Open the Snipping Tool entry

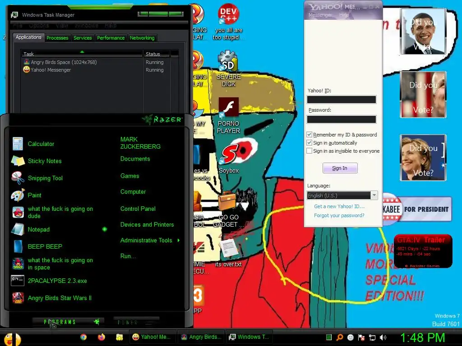pos(37,178)
